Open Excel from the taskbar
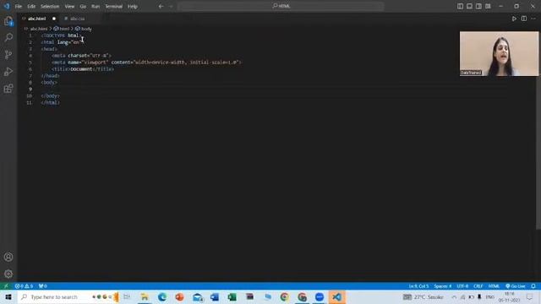541x304 pixels. point(232,297)
